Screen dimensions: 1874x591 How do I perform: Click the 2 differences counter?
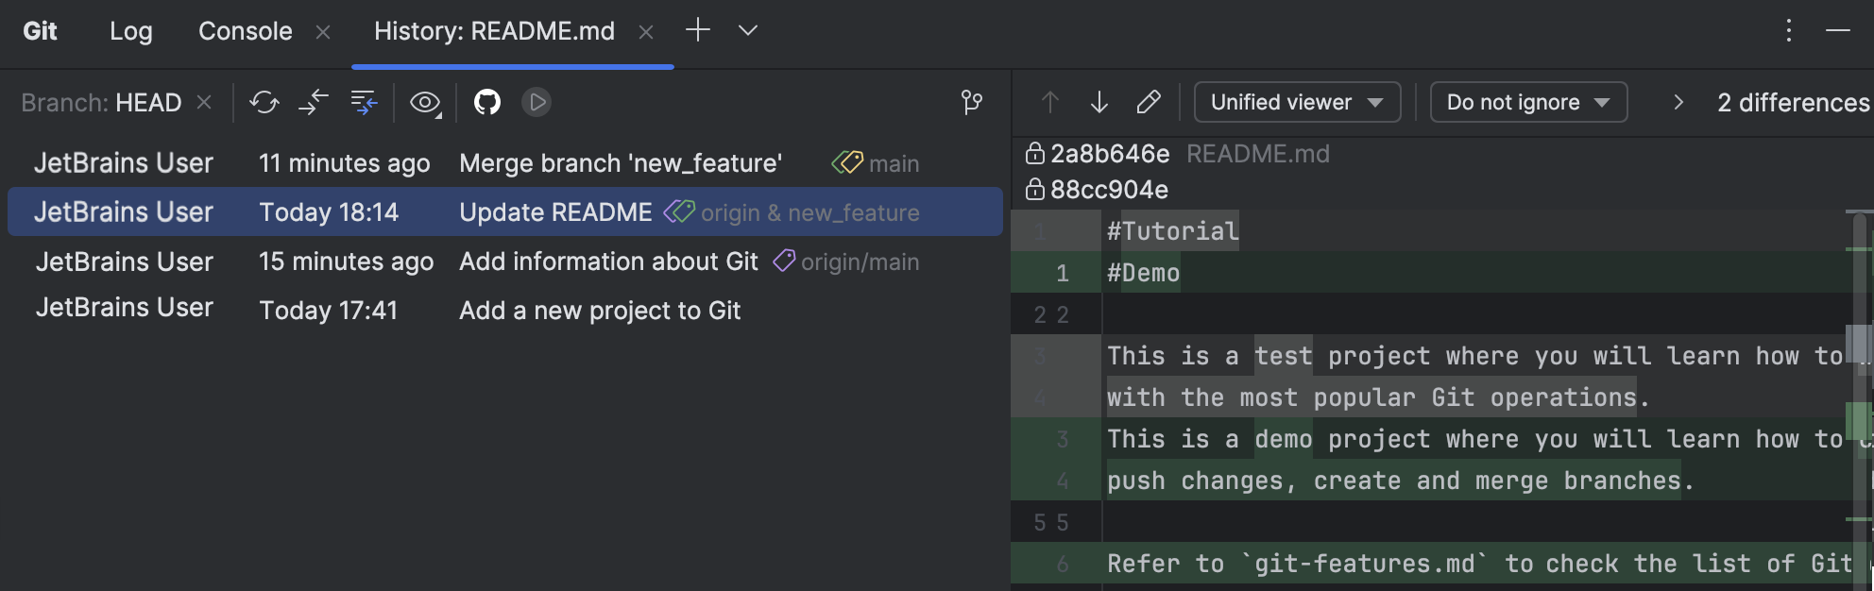click(x=1793, y=102)
